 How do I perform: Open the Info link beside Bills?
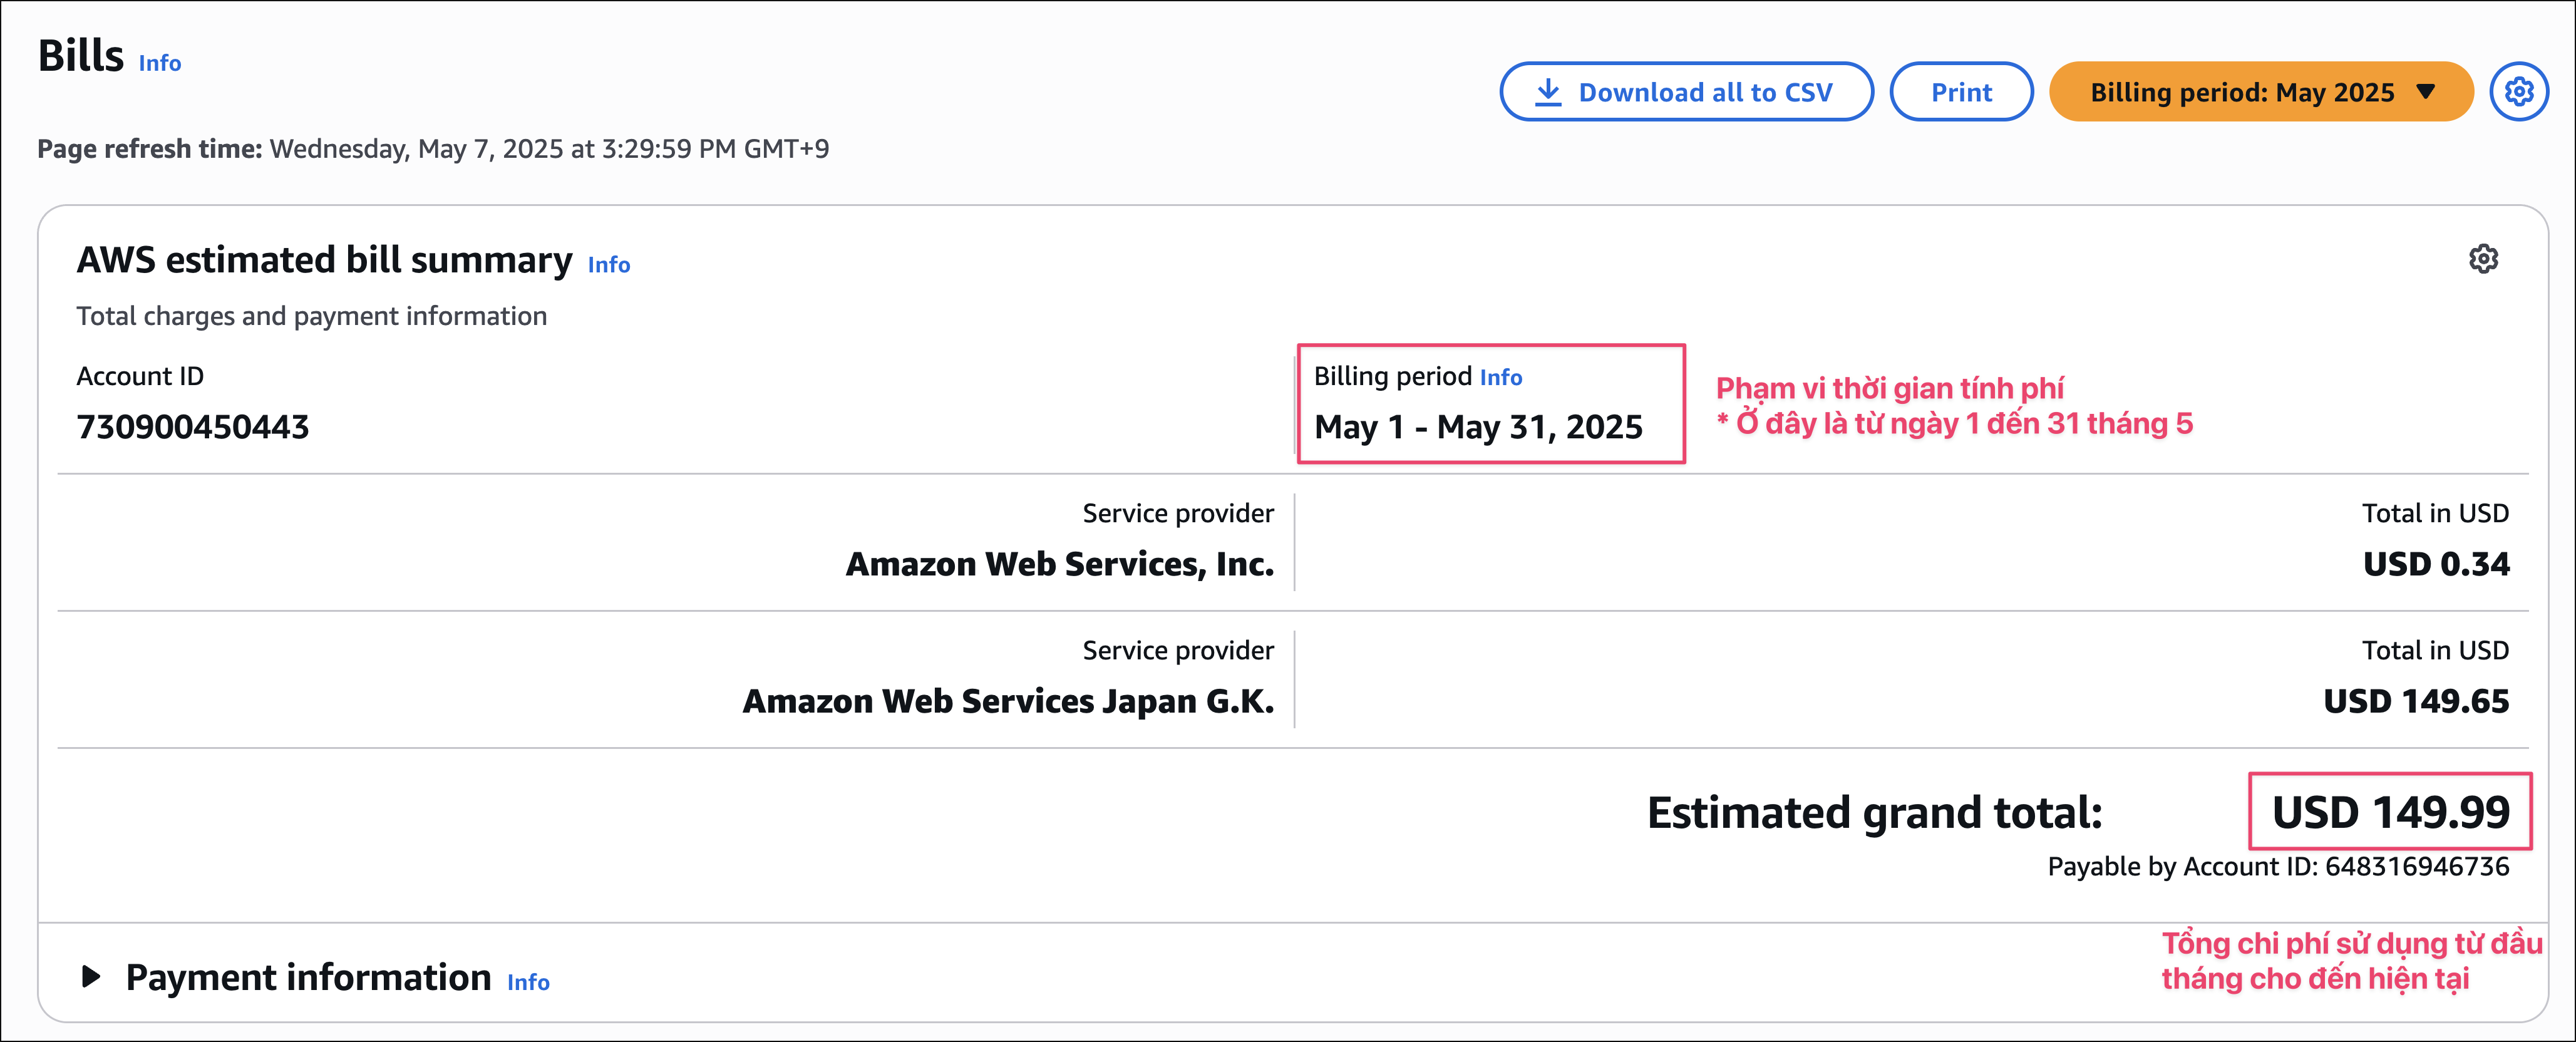click(159, 63)
